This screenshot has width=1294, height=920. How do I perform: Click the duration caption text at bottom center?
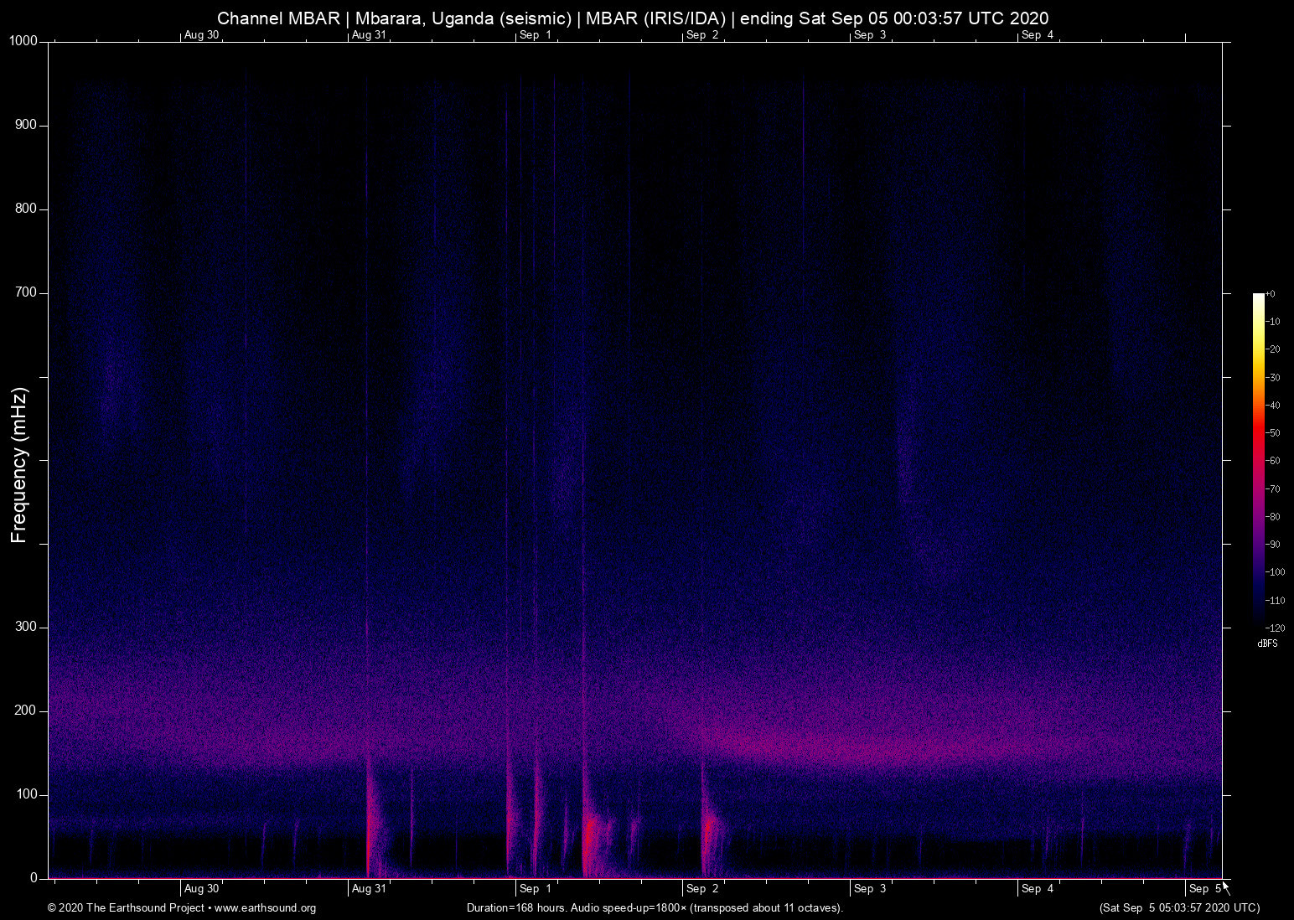(655, 908)
